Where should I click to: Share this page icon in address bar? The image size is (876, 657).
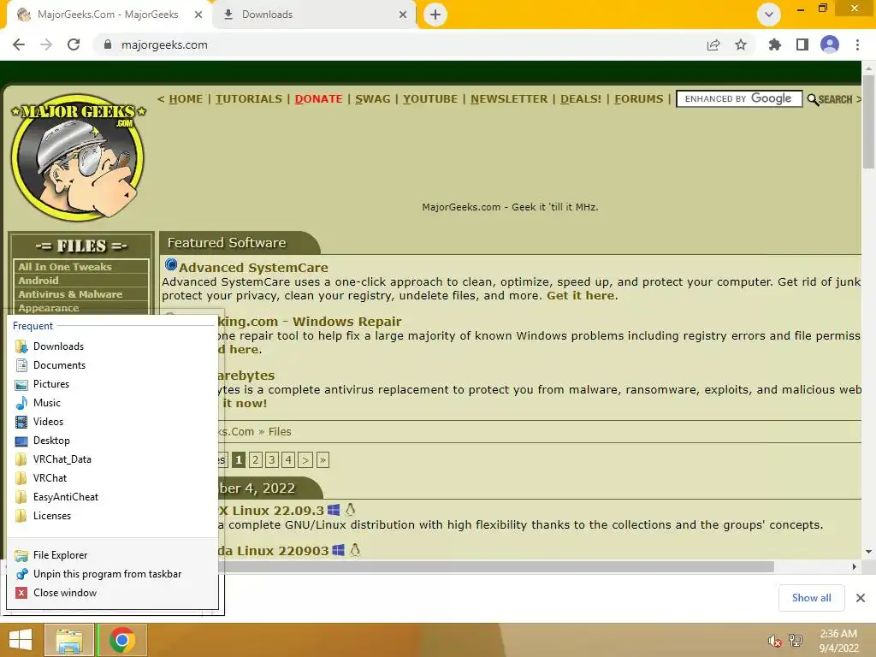713,44
